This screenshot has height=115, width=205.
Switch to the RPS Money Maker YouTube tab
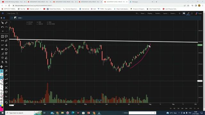(x=13, y=2)
